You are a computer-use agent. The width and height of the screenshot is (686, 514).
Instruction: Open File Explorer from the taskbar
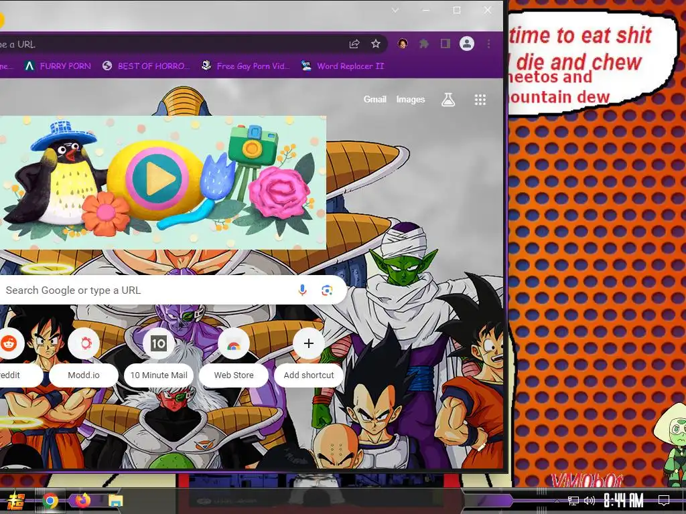tap(115, 501)
